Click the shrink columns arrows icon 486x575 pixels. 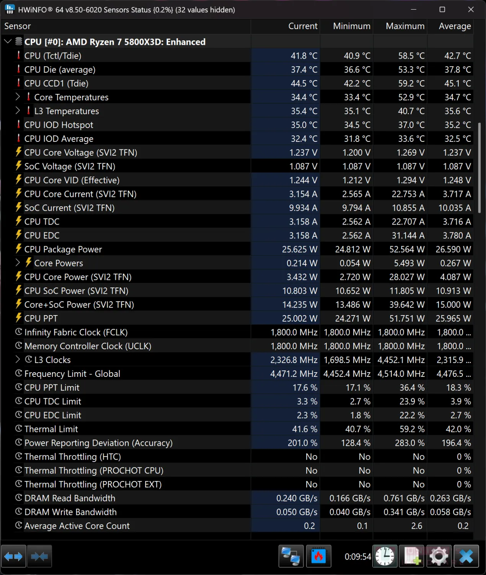[39, 556]
